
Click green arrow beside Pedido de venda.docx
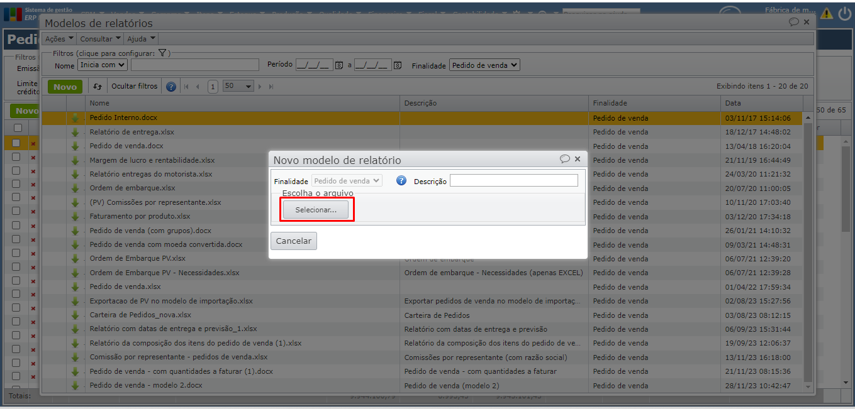tap(75, 146)
